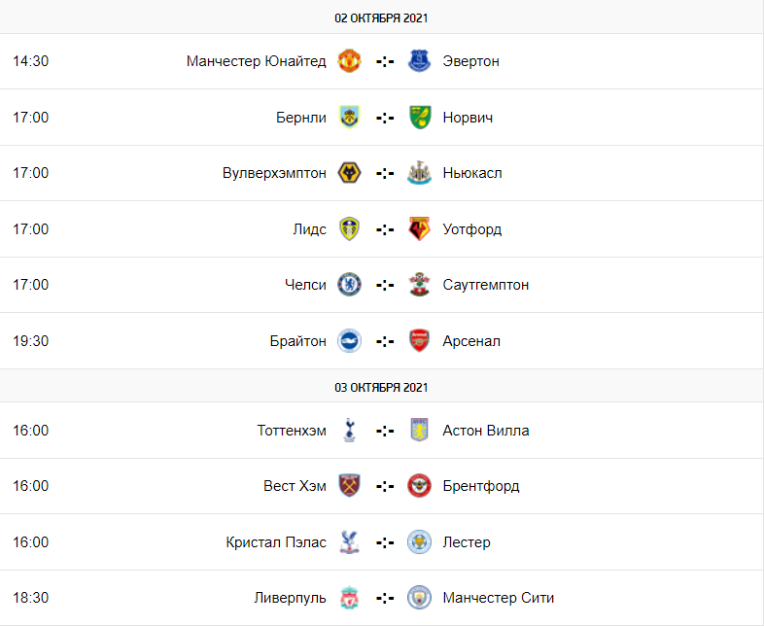Click the Arsenal club crest

click(419, 341)
